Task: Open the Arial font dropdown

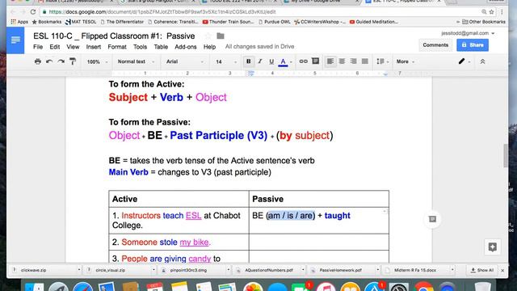Action: [x=185, y=61]
